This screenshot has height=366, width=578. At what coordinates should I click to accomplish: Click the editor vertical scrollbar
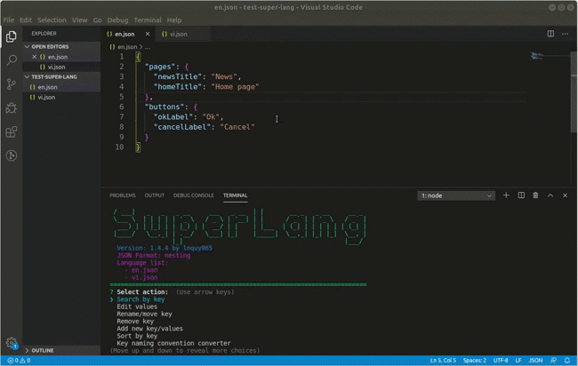pos(574,92)
